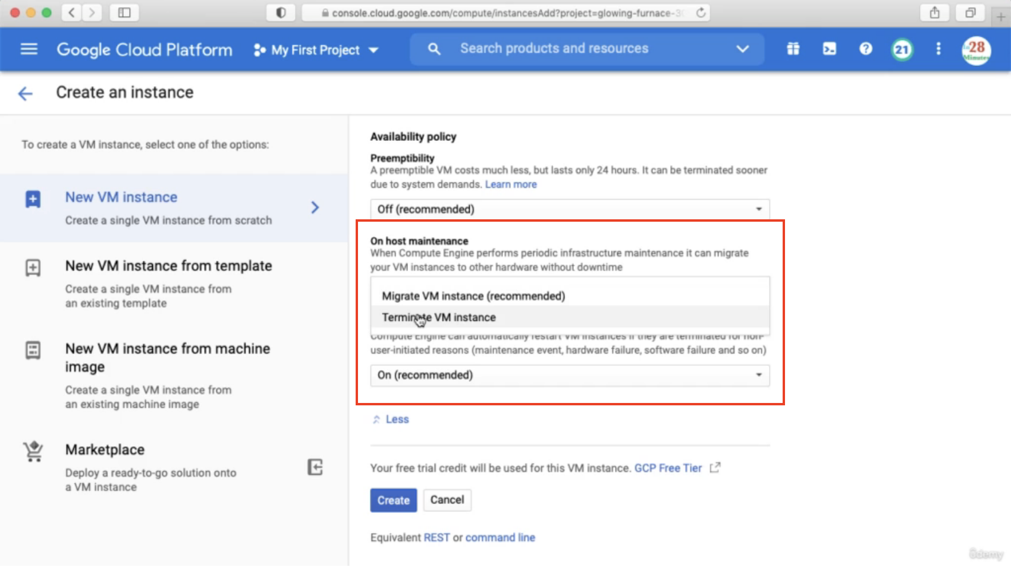Click the Marketplace open-external icon
The height and width of the screenshot is (567, 1011).
(315, 467)
